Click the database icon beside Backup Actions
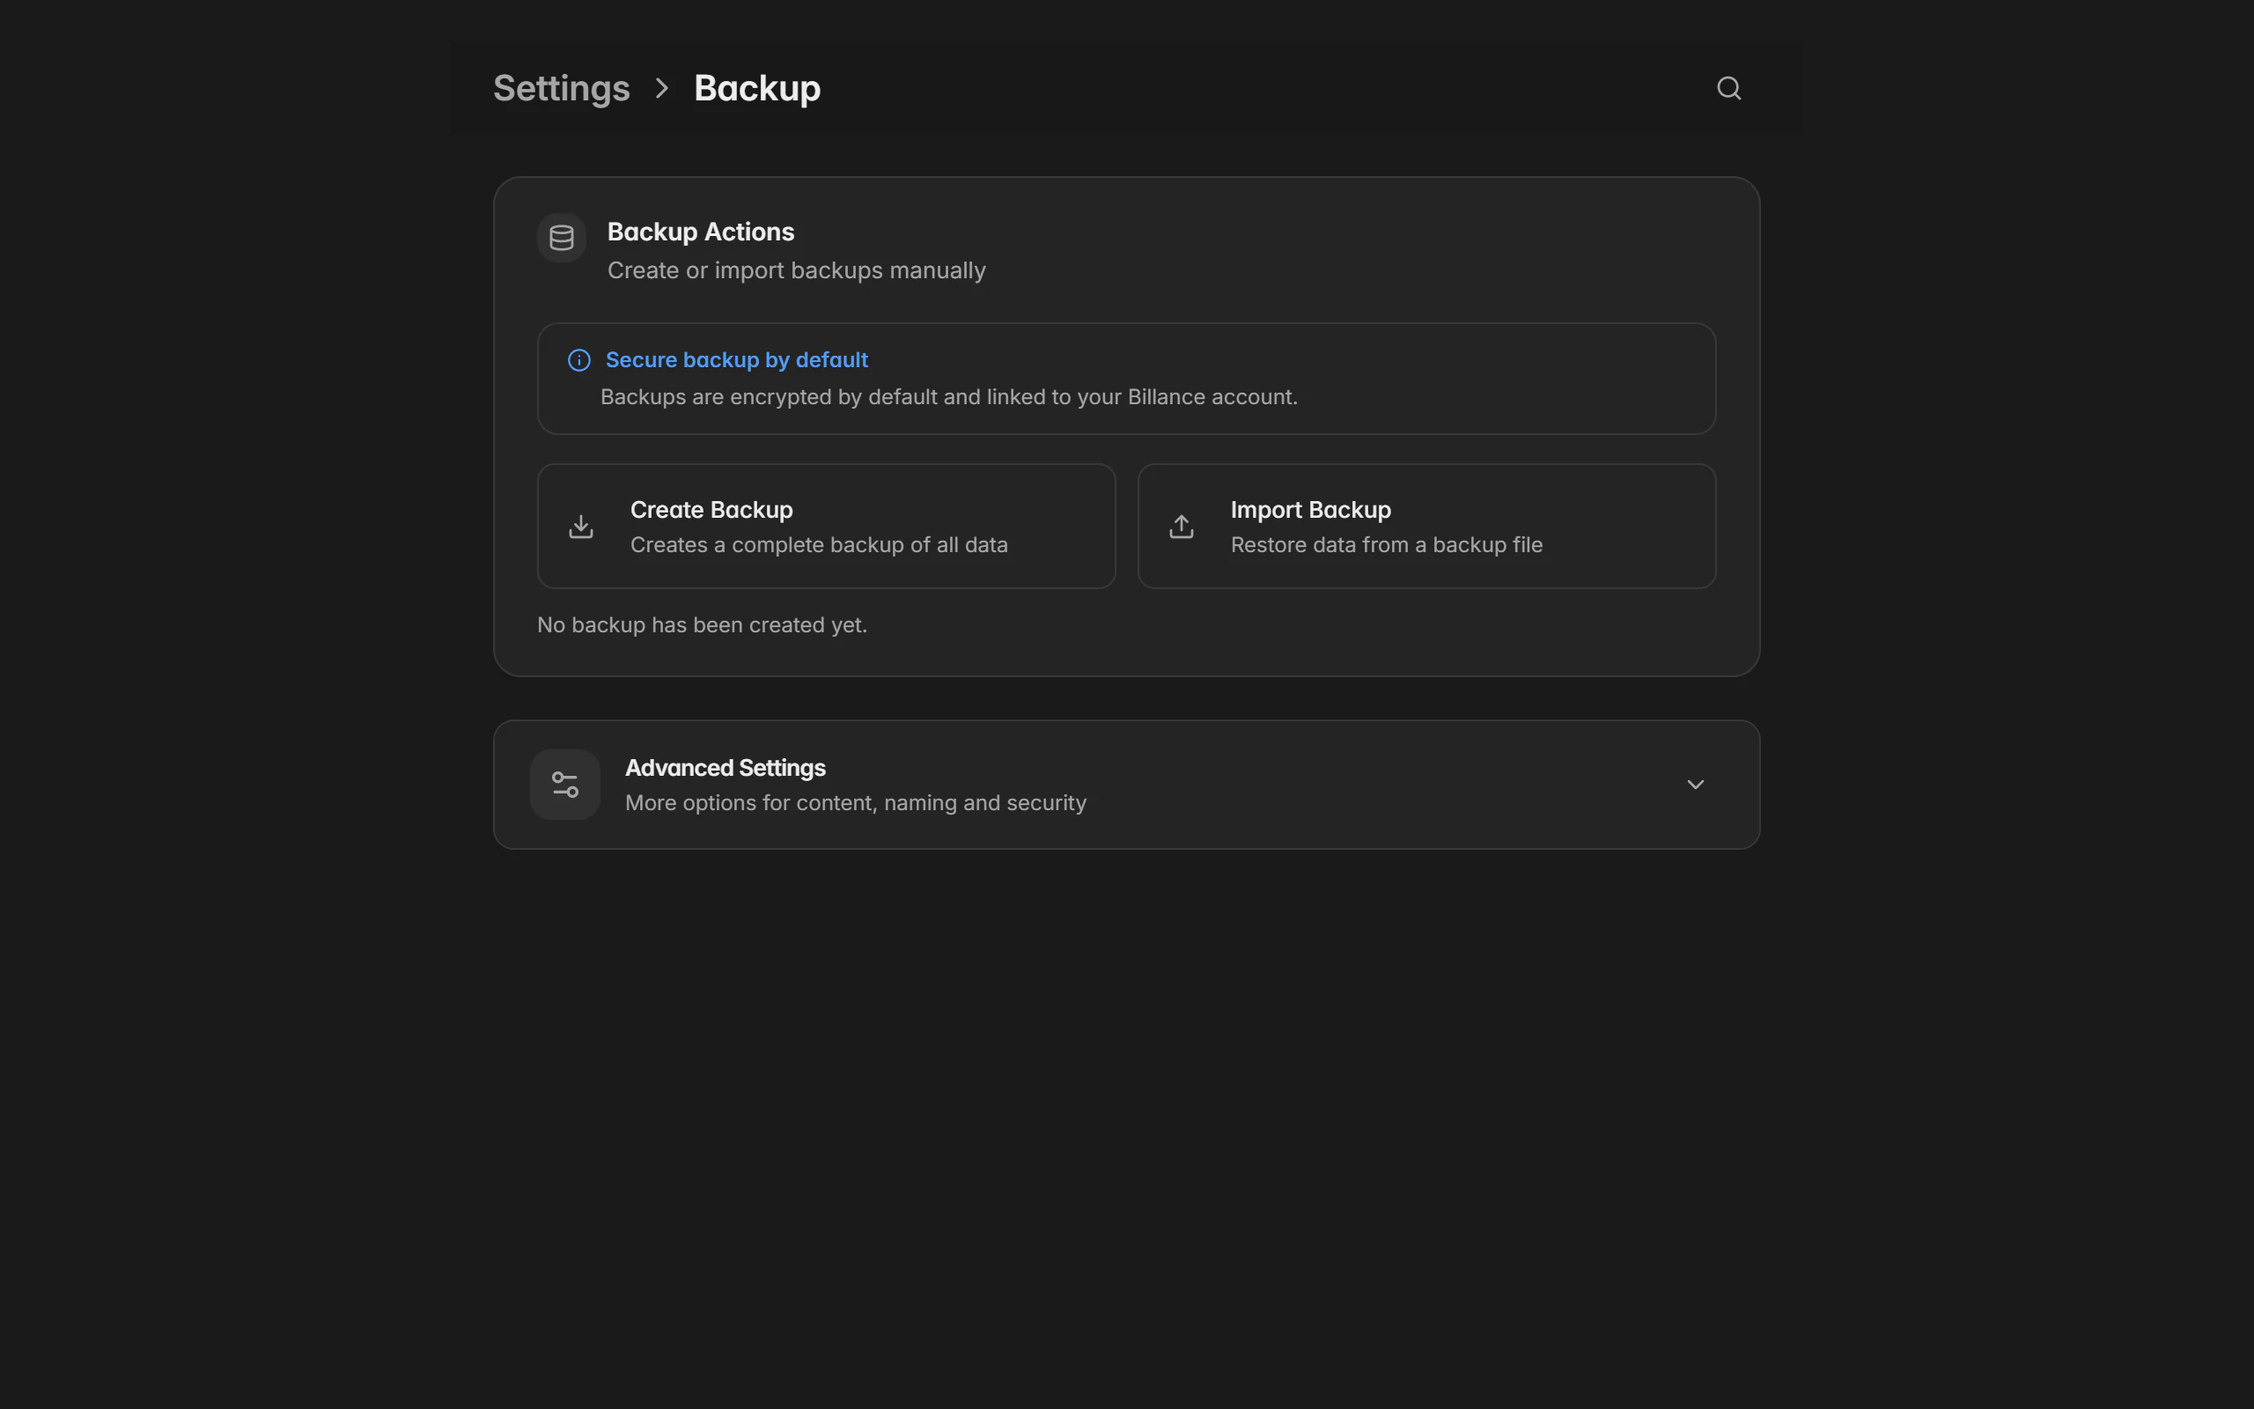This screenshot has width=2254, height=1409. click(562, 238)
